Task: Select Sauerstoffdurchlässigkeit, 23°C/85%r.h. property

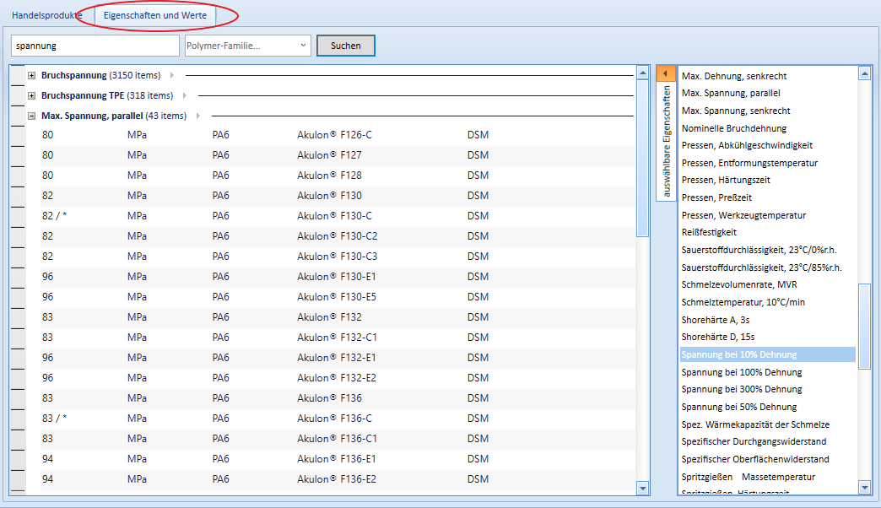Action: tap(761, 268)
